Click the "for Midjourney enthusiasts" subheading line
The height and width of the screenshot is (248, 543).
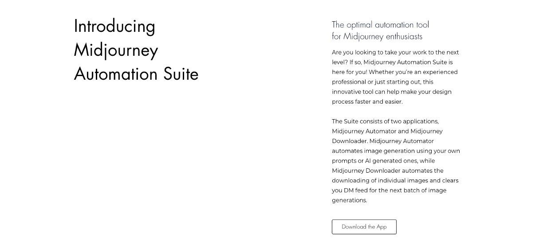point(377,36)
